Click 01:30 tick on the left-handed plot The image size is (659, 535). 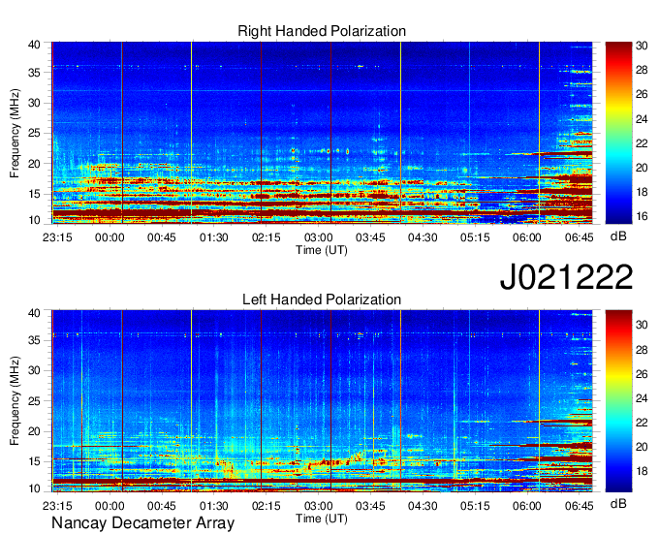point(214,506)
